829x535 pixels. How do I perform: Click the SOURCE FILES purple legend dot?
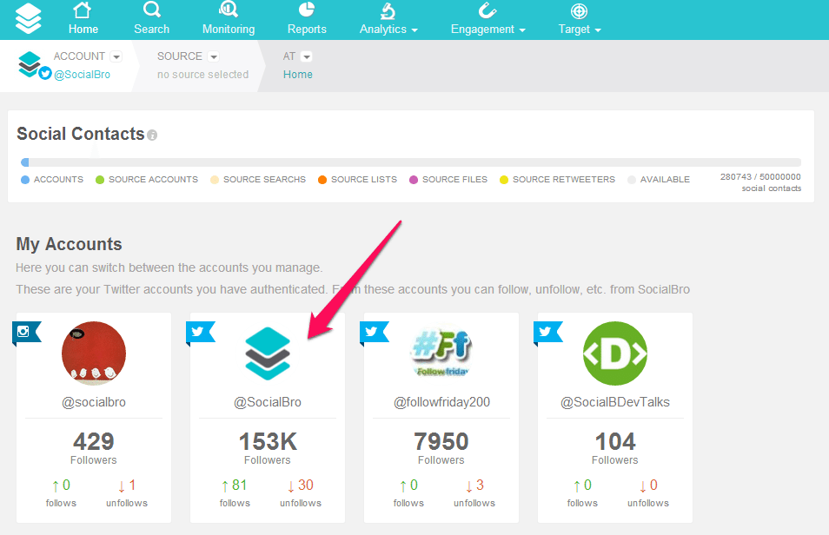coord(414,180)
